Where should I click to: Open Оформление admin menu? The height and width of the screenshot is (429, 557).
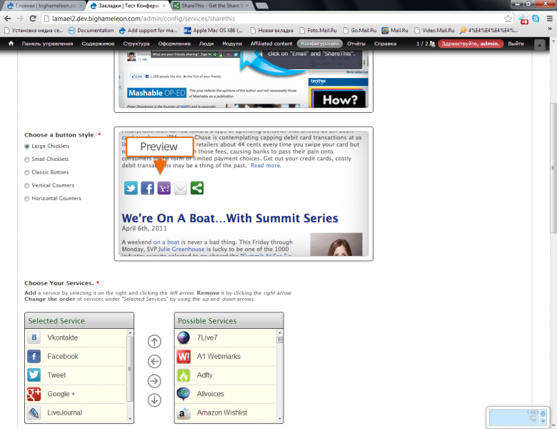(174, 44)
